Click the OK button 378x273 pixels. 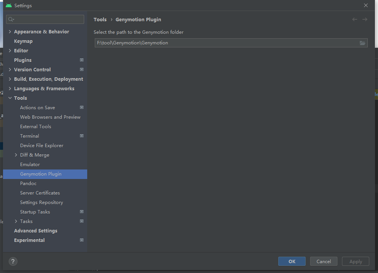292,261
